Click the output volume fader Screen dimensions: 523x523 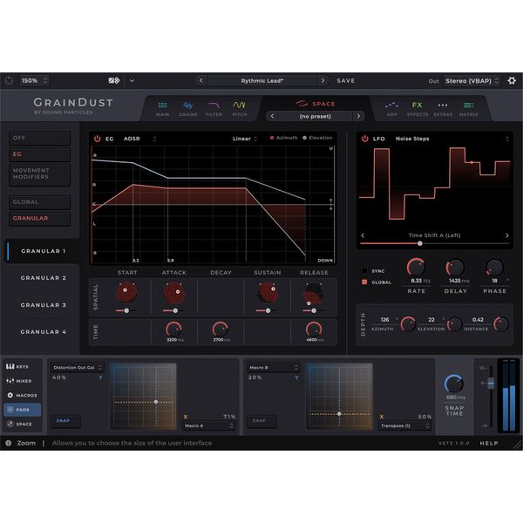coord(491,384)
